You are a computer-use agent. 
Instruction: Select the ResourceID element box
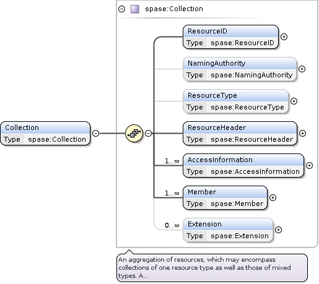click(x=230, y=37)
